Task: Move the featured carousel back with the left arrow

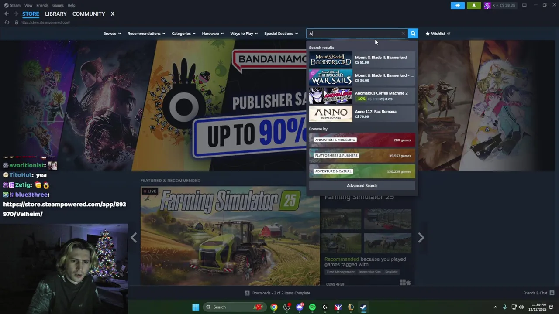Action: [x=134, y=238]
